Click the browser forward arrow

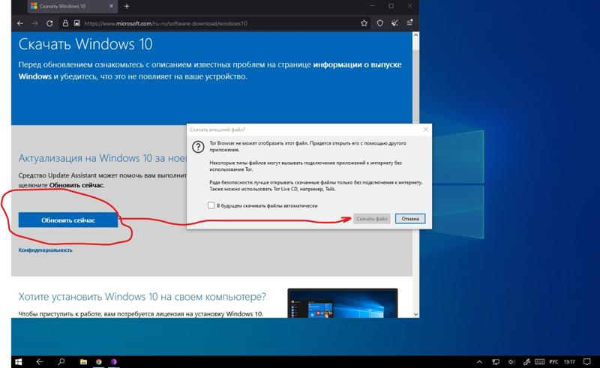(34, 23)
